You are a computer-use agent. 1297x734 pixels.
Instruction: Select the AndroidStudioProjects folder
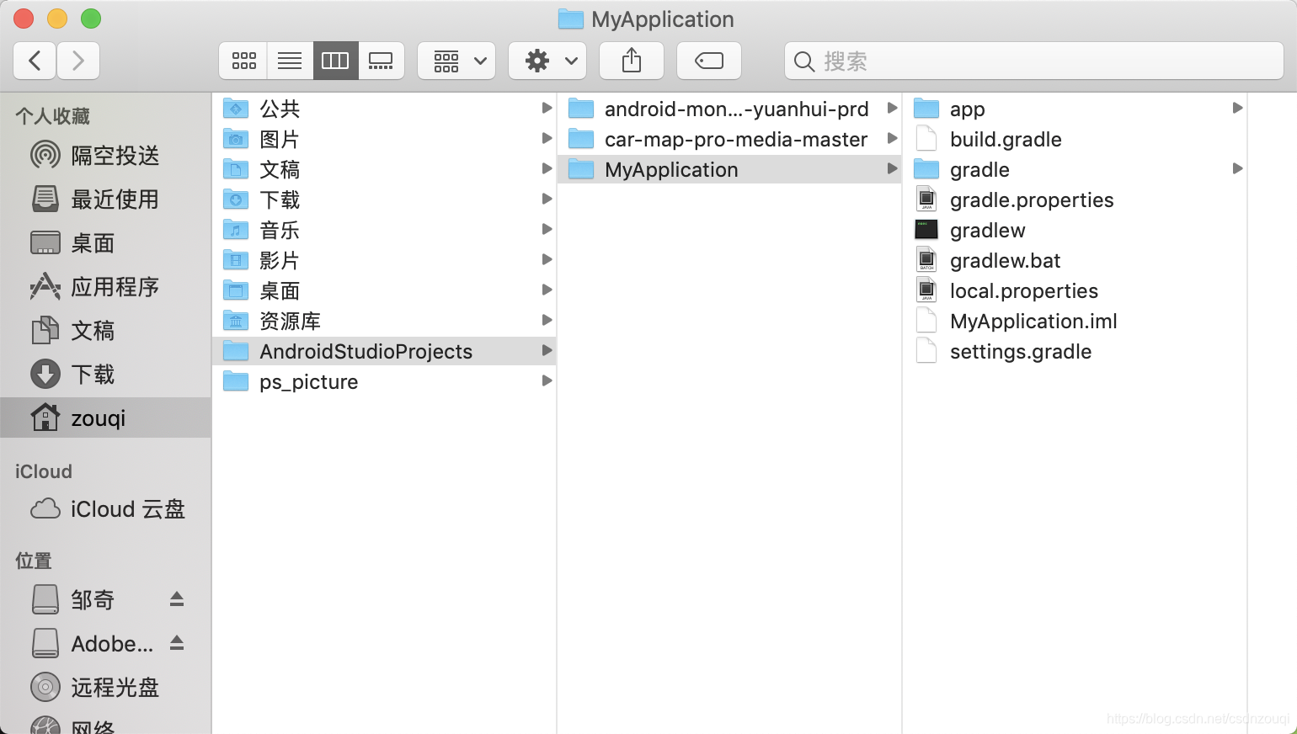point(384,351)
